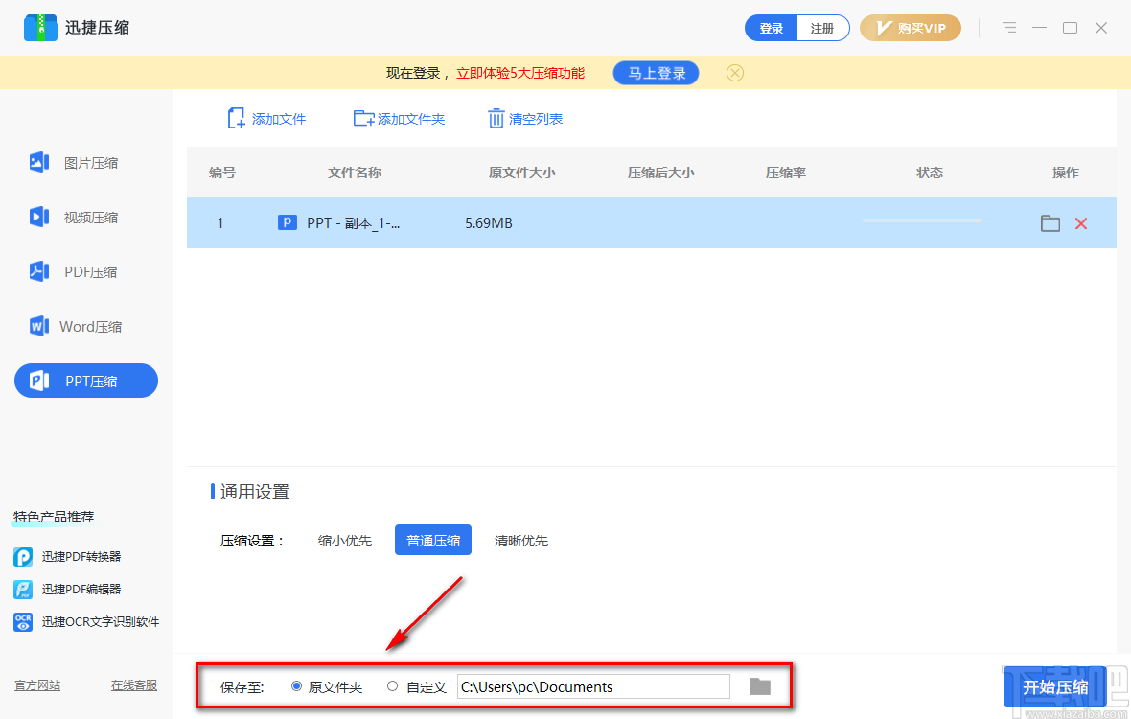Click the browse folder icon beside the path
The image size is (1131, 719).
click(759, 686)
